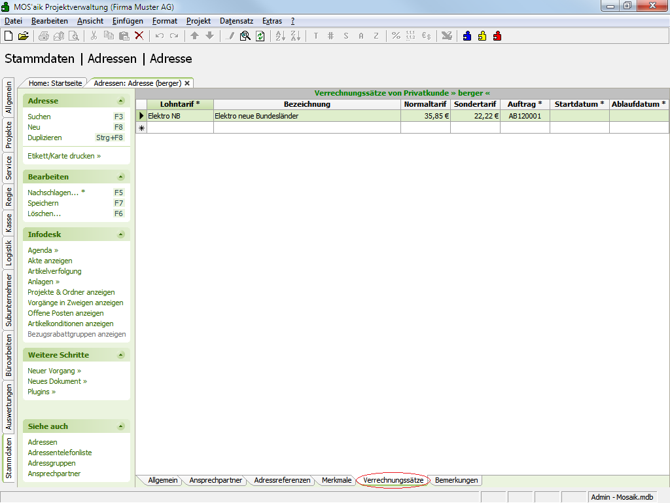The image size is (670, 503).
Task: Open the Projekt menu
Action: [198, 21]
